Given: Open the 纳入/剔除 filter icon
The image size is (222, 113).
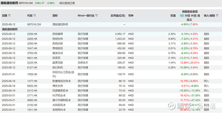Looking at the screenshot, I should [x=217, y=16].
